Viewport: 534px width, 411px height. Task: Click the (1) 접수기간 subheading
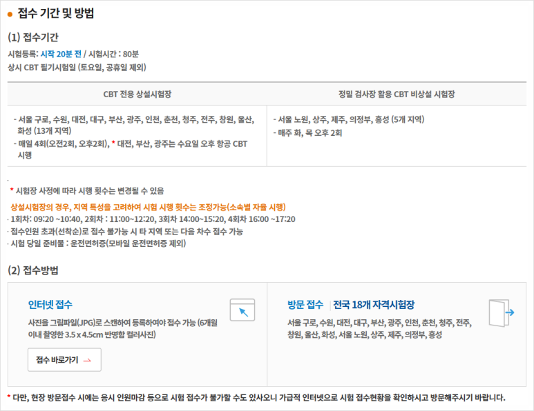(33, 37)
